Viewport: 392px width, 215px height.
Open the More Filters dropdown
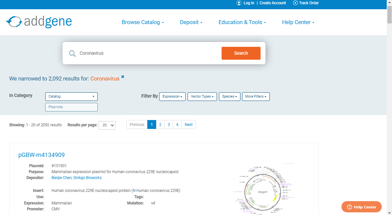pyautogui.click(x=256, y=96)
